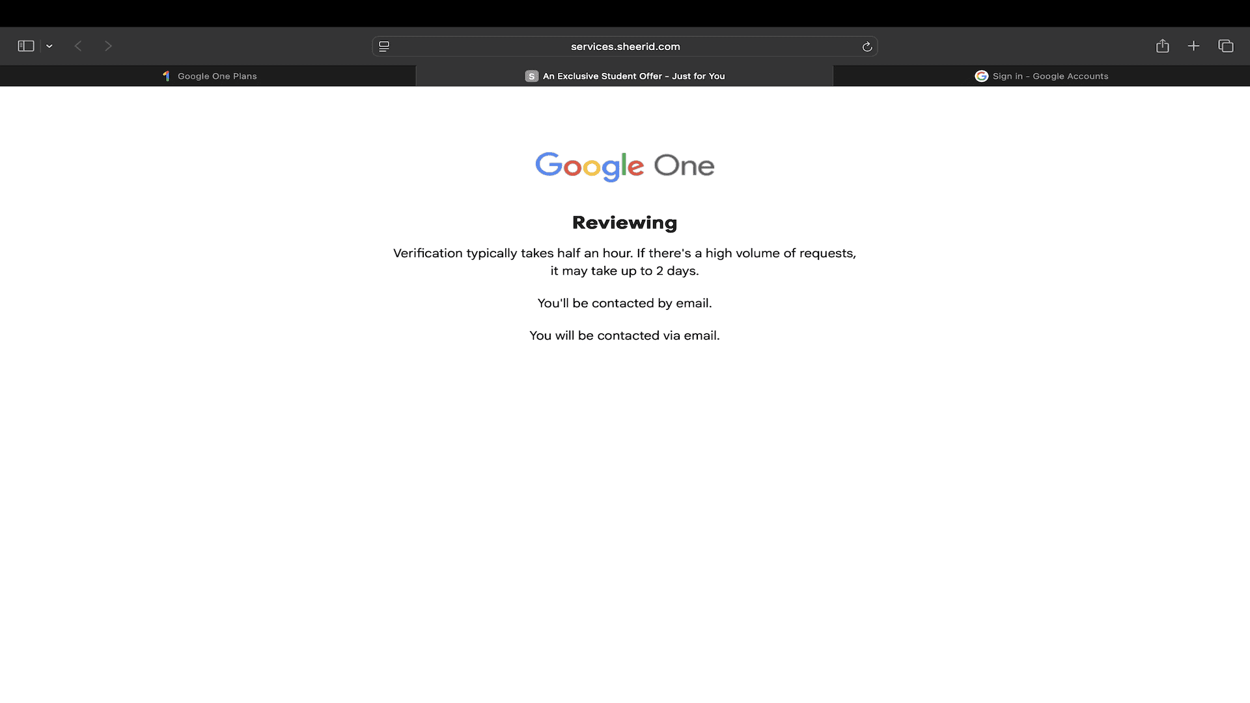Image resolution: width=1250 pixels, height=703 pixels.
Task: Go back to the previous page
Action: point(78,46)
